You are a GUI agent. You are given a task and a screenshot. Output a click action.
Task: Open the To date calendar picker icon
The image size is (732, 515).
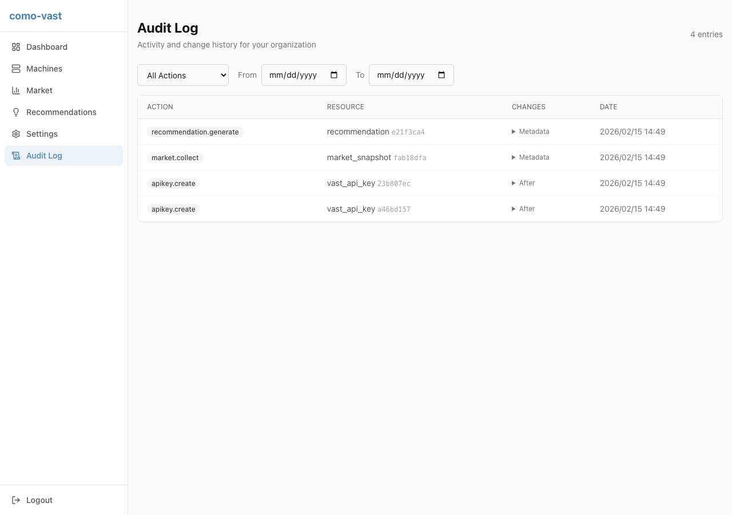click(x=441, y=75)
